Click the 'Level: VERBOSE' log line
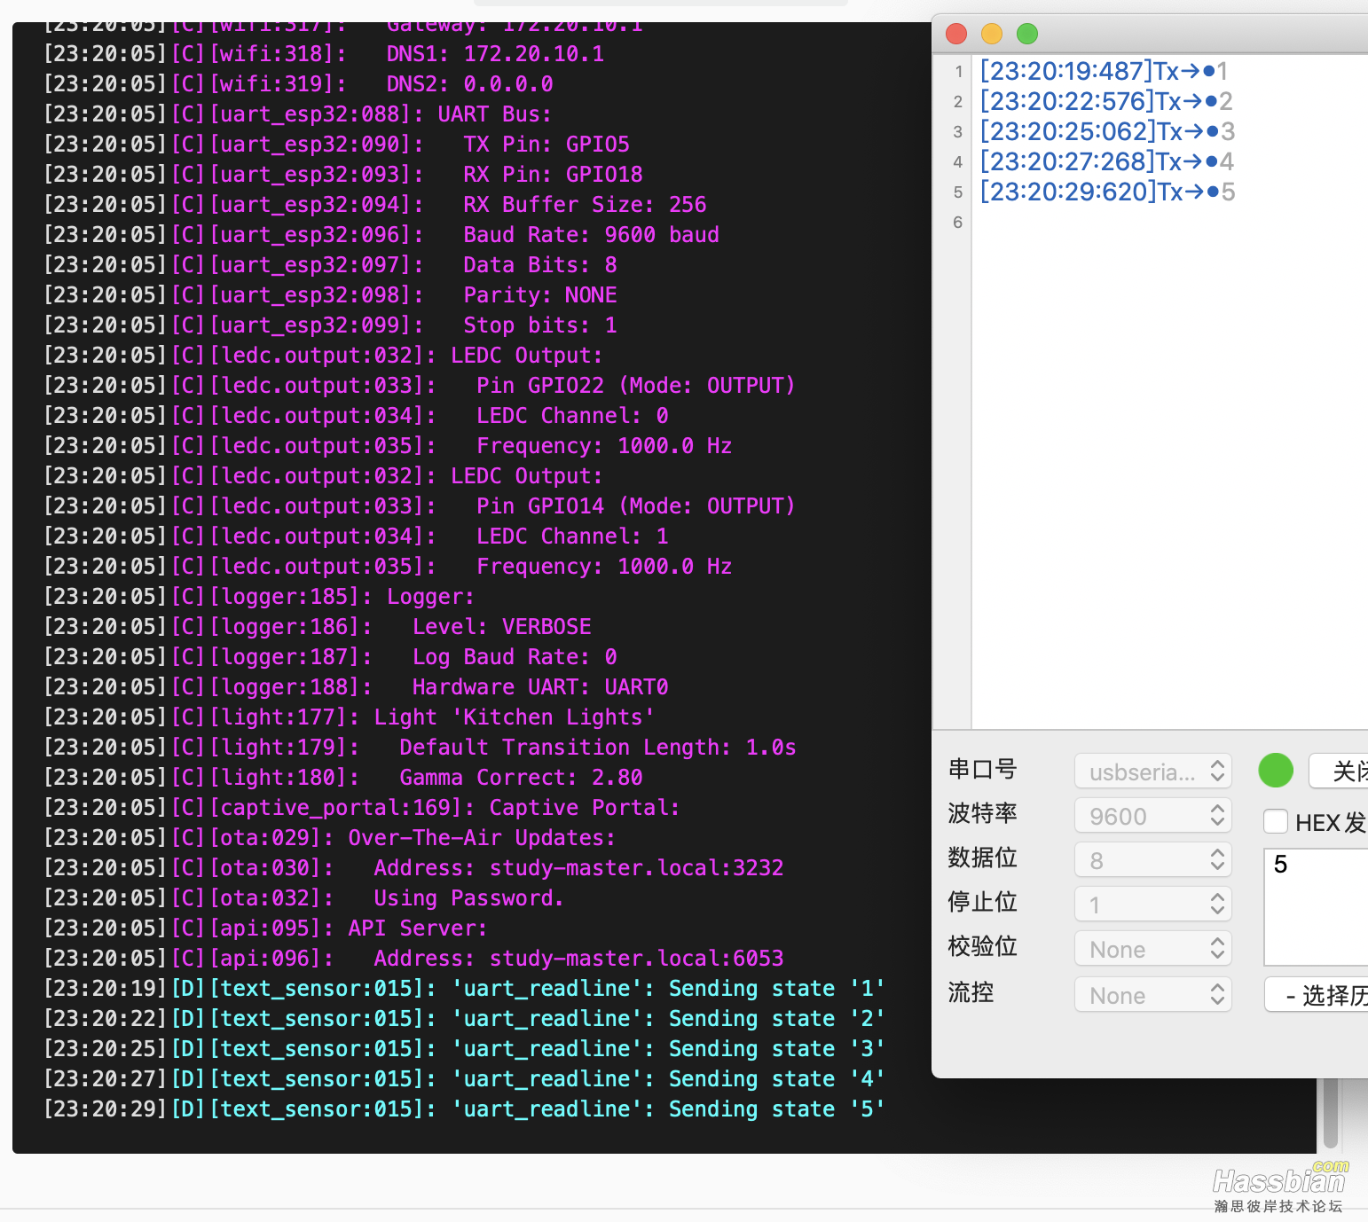Viewport: 1368px width, 1222px height. point(318,626)
